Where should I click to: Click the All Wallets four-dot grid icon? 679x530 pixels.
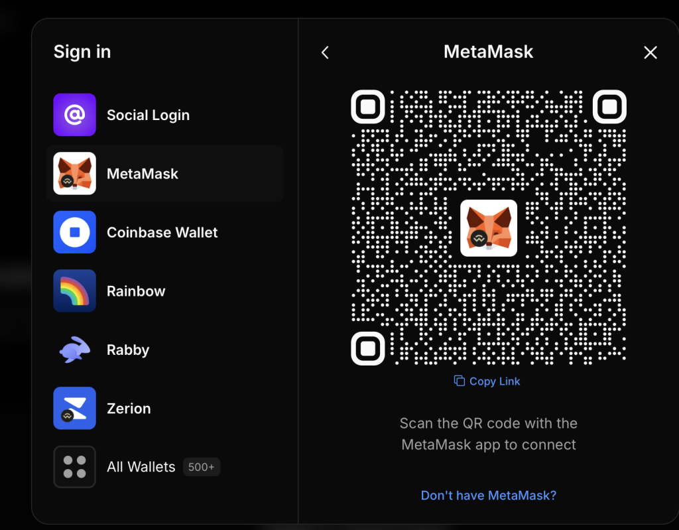tap(74, 467)
